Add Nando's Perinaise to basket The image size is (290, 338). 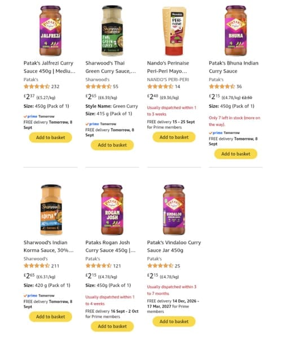pos(174,137)
